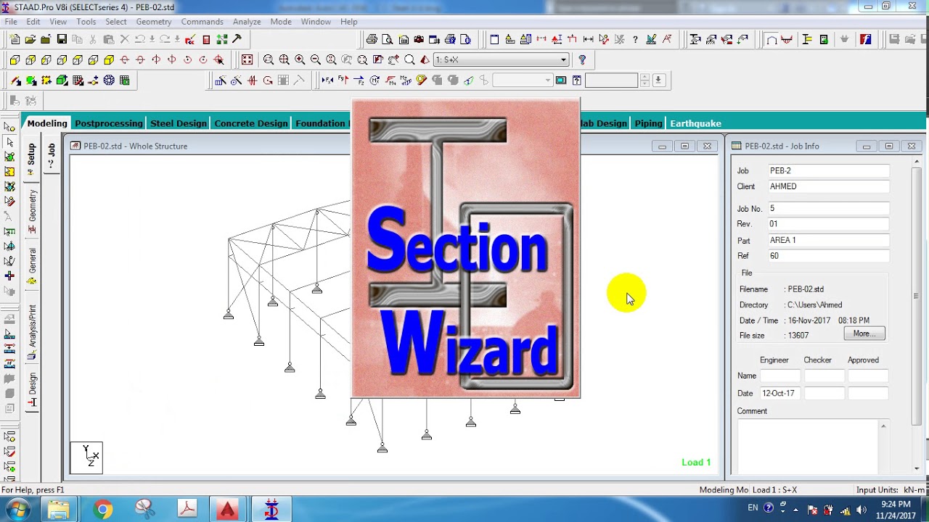Open the Windows Start button

point(17,510)
